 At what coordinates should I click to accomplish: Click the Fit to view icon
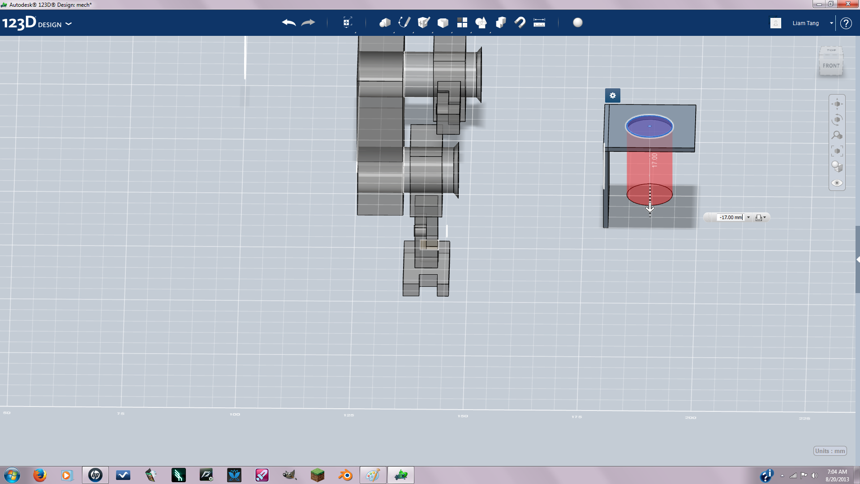coord(837,151)
